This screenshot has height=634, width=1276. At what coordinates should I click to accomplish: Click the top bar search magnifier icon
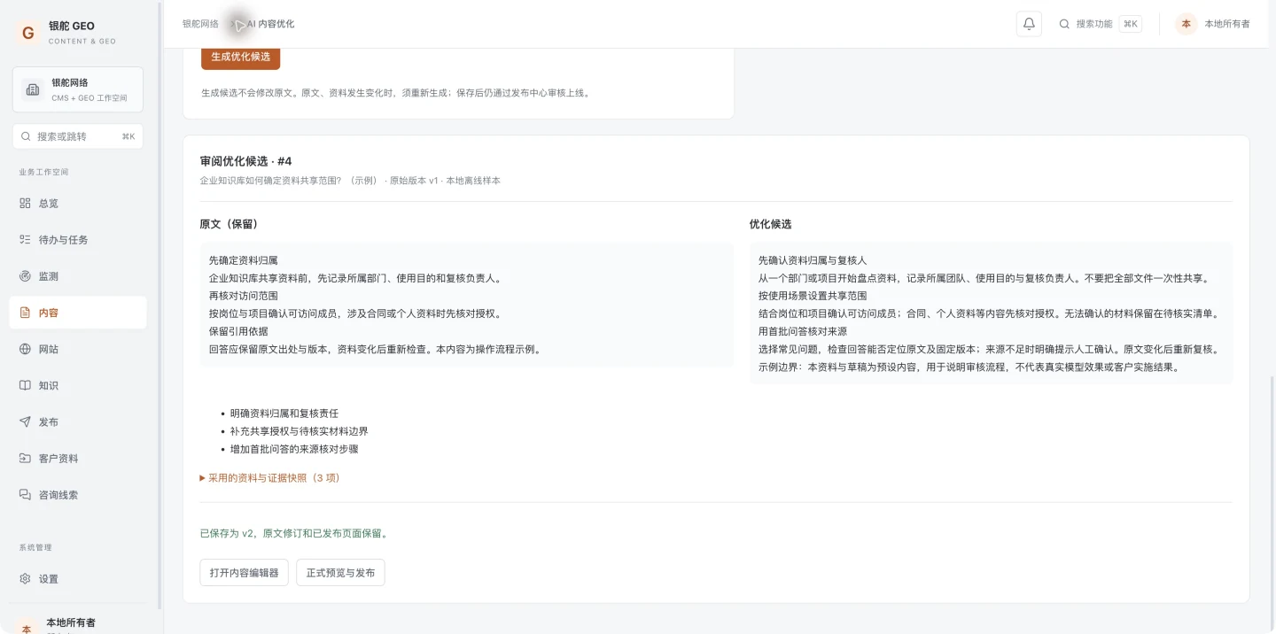coord(1064,24)
